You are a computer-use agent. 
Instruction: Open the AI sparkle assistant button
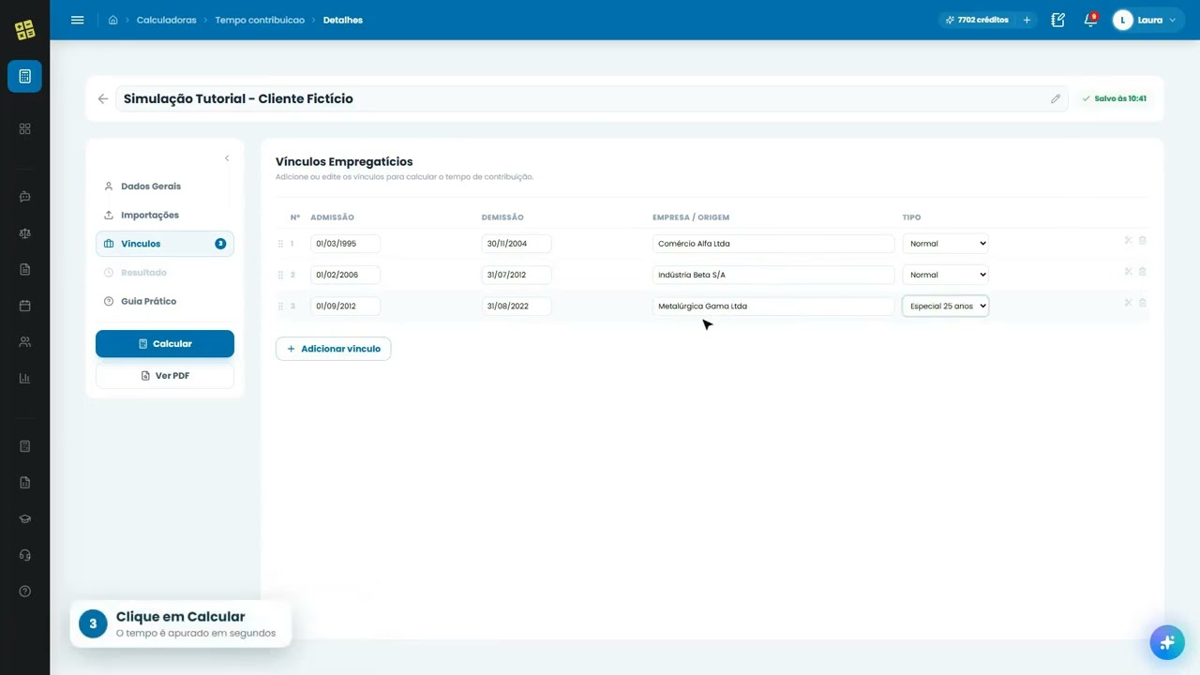tap(1167, 642)
